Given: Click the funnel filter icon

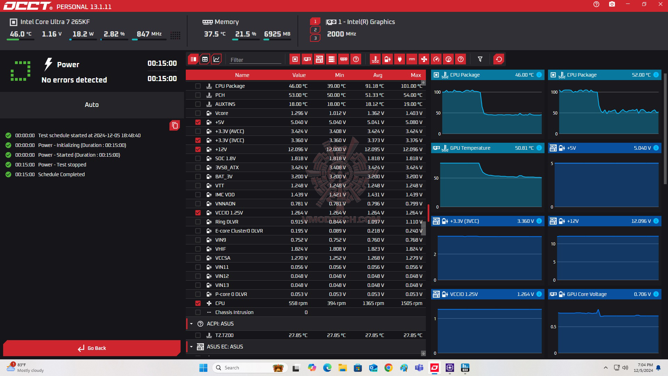Looking at the screenshot, I should coord(480,59).
